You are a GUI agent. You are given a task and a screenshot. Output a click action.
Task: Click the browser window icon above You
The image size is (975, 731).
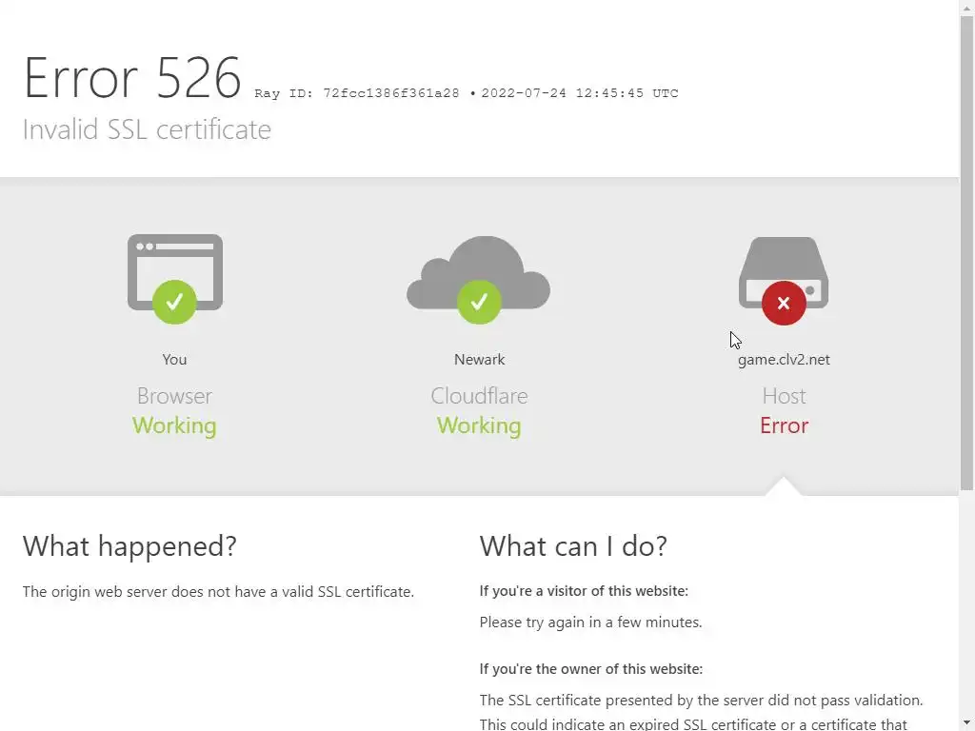[x=175, y=279]
